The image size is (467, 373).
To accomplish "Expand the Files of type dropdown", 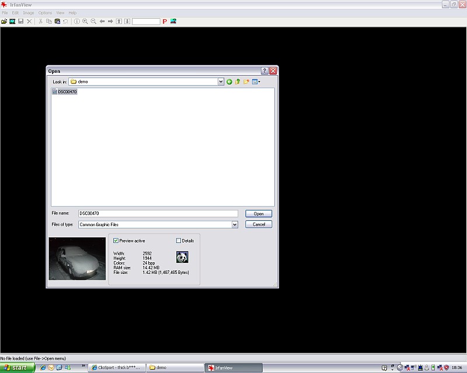I will (235, 224).
